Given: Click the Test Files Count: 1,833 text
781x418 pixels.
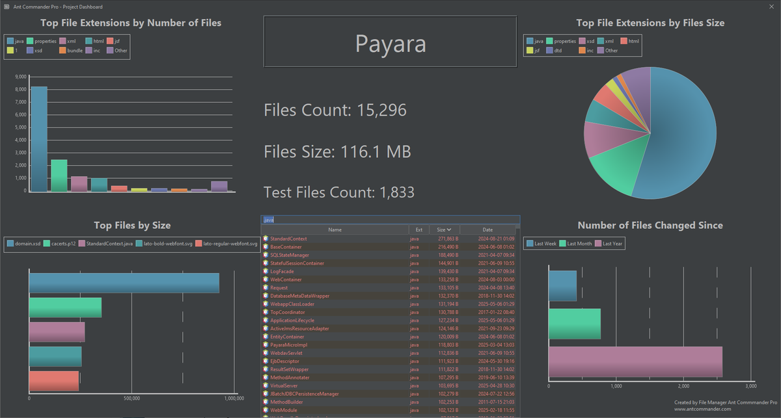Looking at the screenshot, I should point(339,192).
